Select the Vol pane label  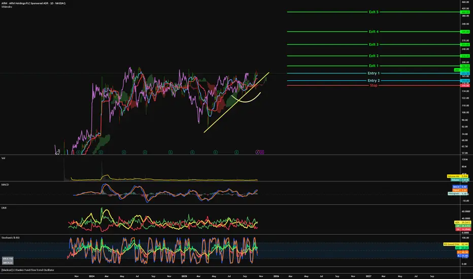pos(5,158)
